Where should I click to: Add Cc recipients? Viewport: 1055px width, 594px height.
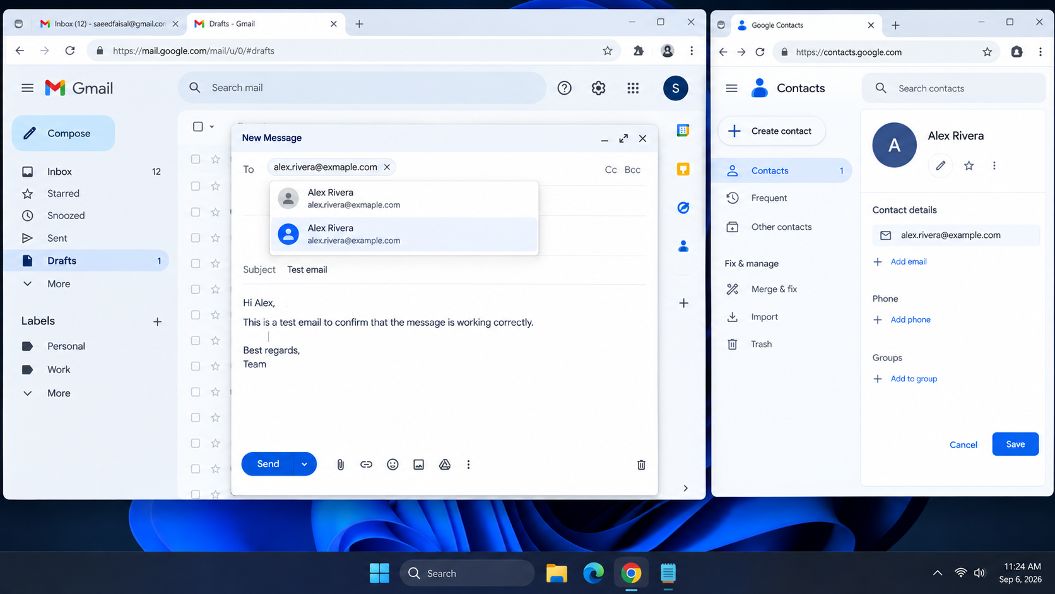click(x=610, y=170)
